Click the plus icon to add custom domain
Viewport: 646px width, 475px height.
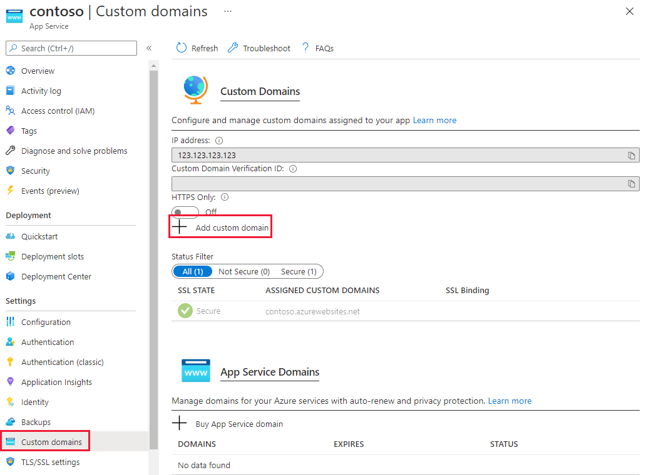pos(180,227)
